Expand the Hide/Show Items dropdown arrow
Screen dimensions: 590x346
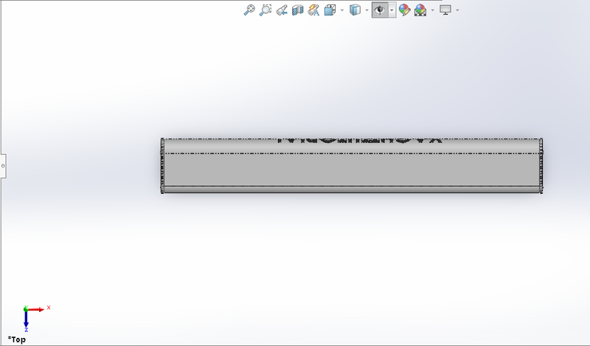click(x=392, y=10)
